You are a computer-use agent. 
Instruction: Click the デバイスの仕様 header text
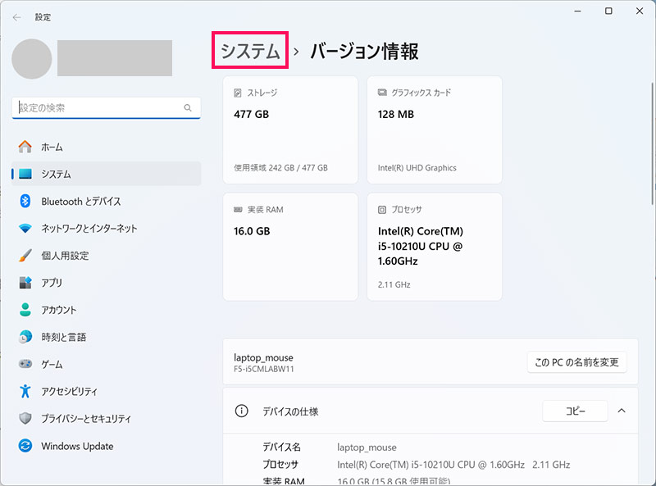[290, 411]
